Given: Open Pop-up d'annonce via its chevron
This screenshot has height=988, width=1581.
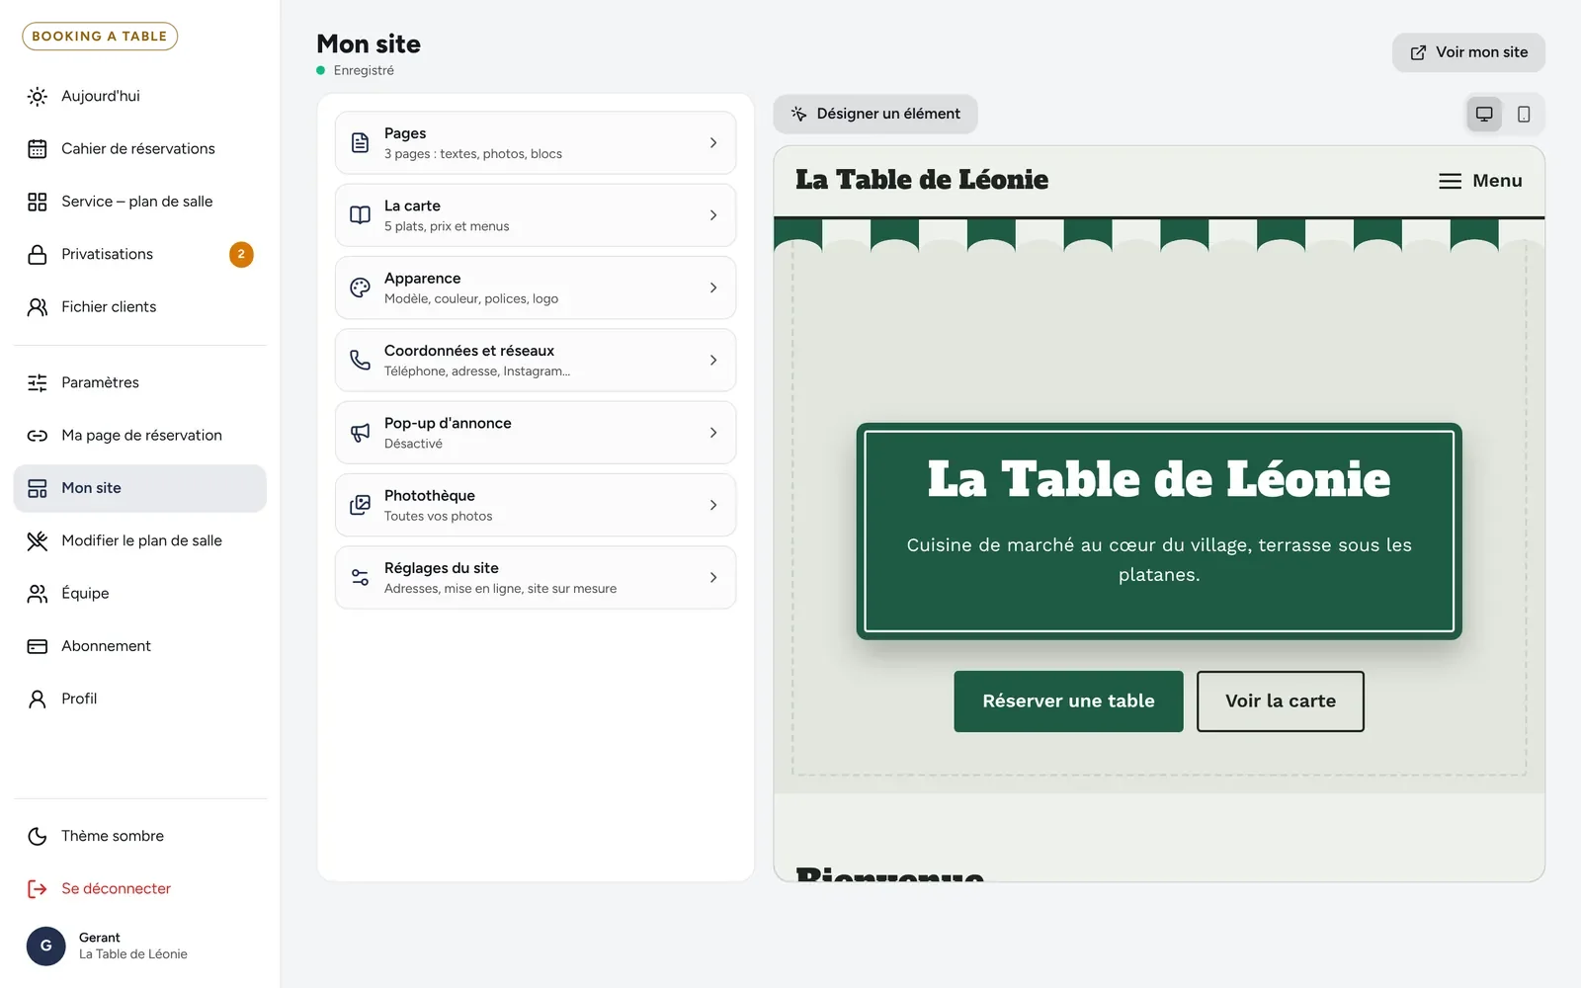Looking at the screenshot, I should (x=713, y=433).
